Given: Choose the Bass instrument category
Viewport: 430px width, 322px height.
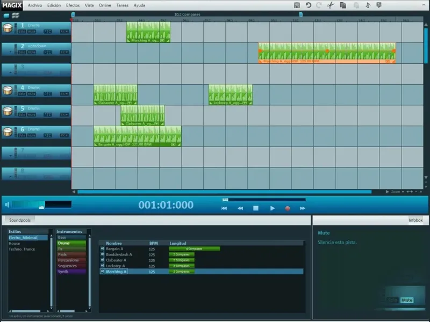Looking at the screenshot, I should (x=71, y=237).
